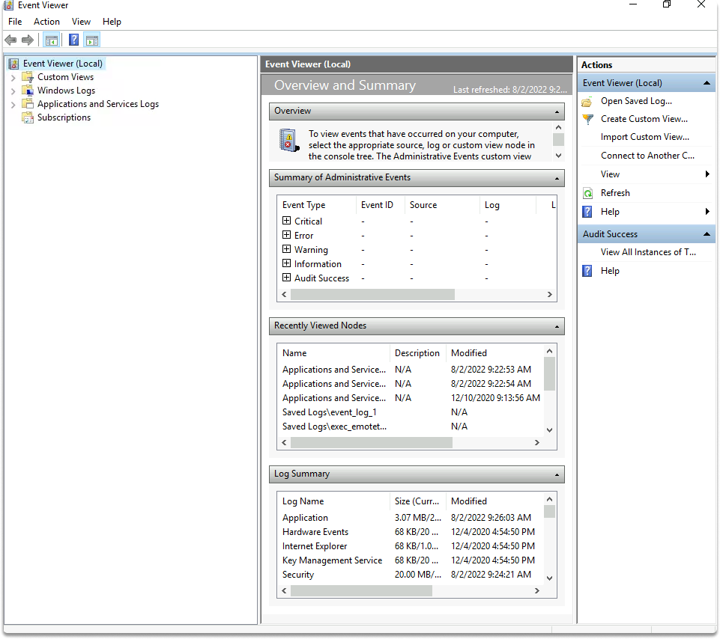Image resolution: width=720 pixels, height=639 pixels.
Task: Expand the Warning event type row
Action: (286, 249)
